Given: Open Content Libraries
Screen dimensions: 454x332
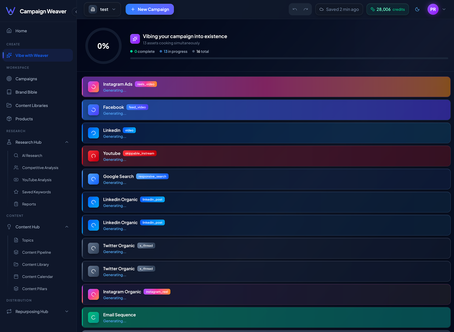Looking at the screenshot, I should (32, 105).
